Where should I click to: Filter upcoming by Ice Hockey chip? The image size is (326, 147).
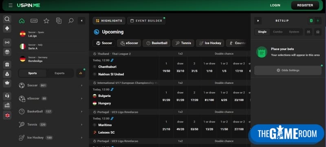point(210,43)
